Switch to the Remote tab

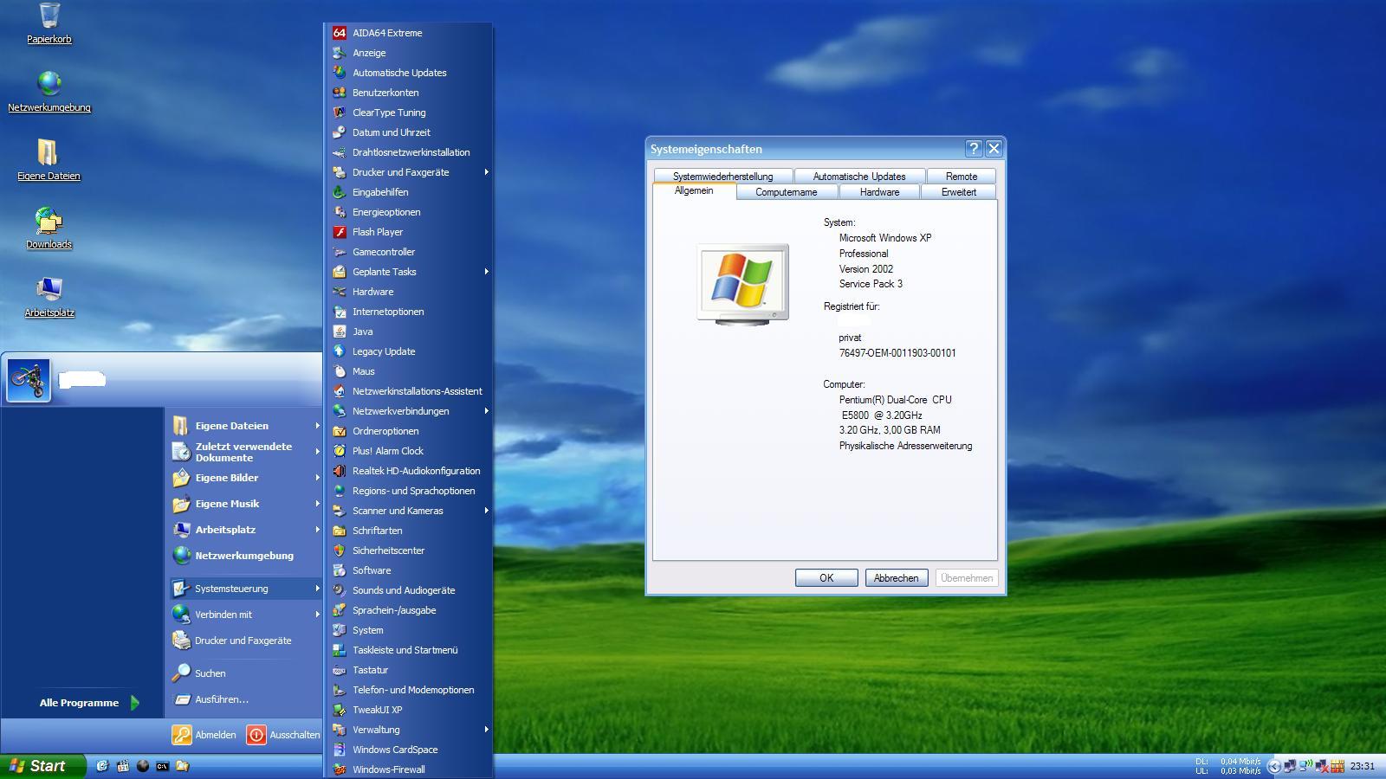(962, 177)
